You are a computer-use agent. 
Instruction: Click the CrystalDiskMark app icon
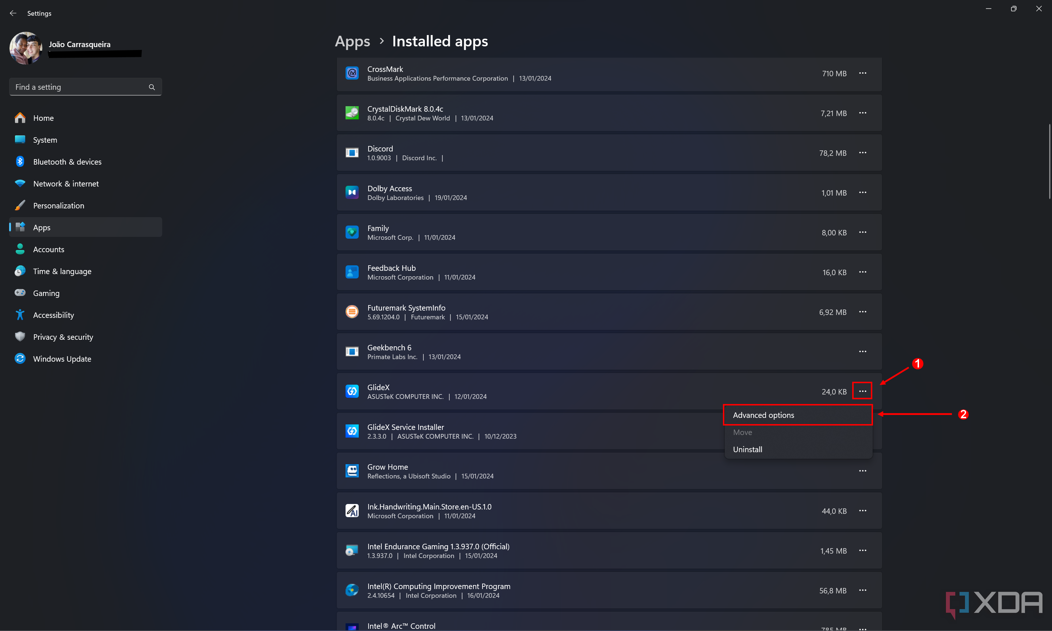pos(352,113)
